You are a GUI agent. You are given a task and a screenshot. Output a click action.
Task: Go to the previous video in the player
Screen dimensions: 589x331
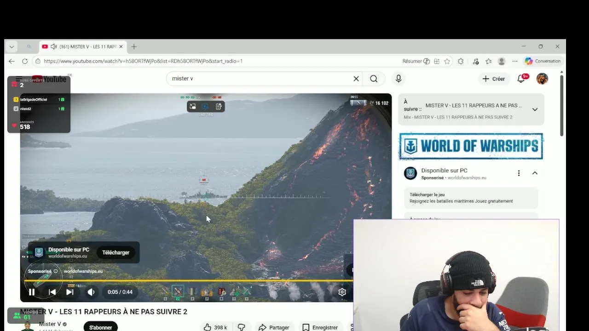coord(52,292)
